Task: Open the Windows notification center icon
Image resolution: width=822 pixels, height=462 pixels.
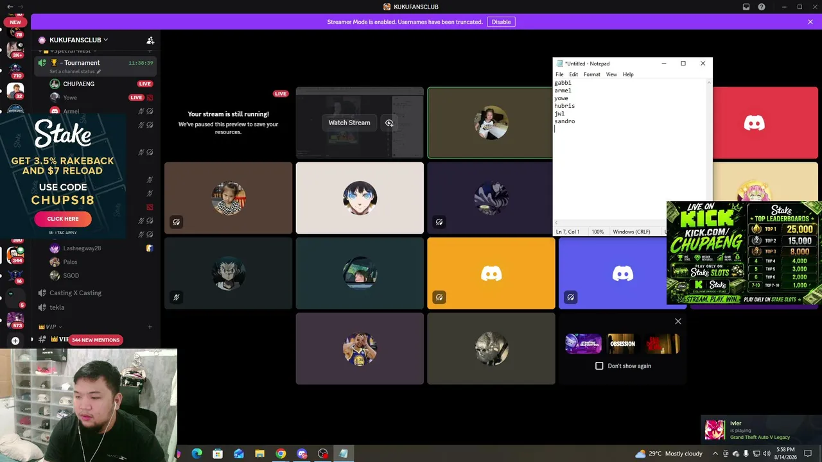Action: 808,454
